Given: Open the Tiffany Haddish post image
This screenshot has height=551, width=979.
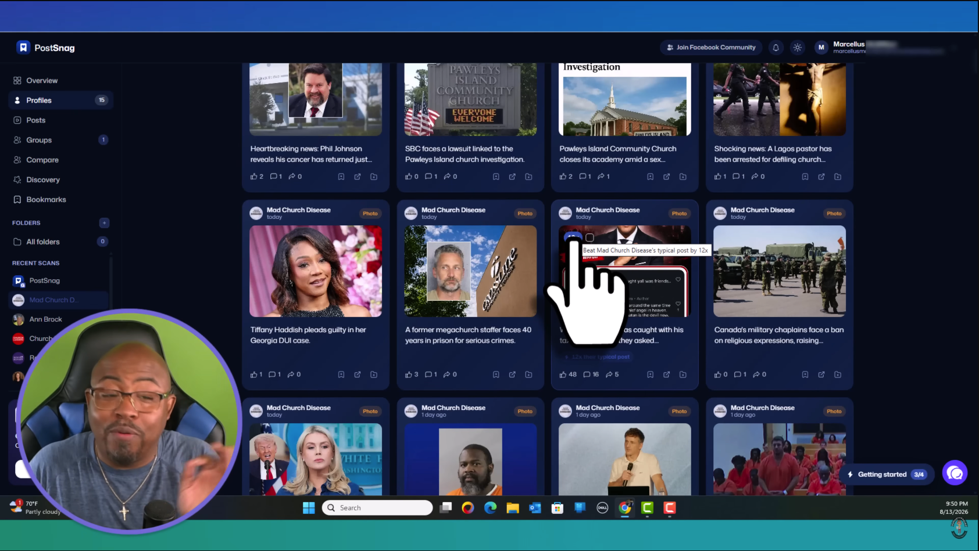Looking at the screenshot, I should coord(316,271).
